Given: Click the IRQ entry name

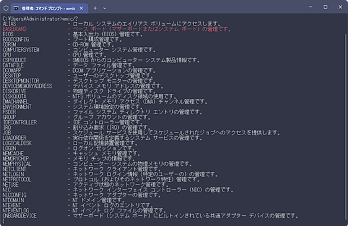Looking at the screenshot, I should point(7,127).
